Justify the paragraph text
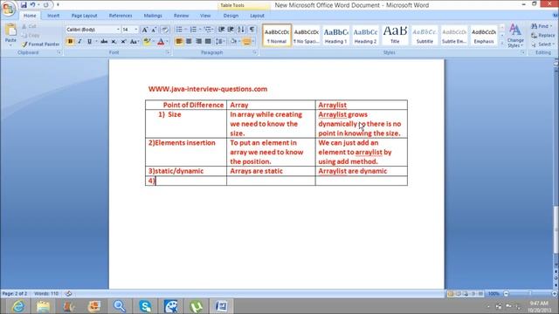This screenshot has height=314, width=559. tap(208, 42)
